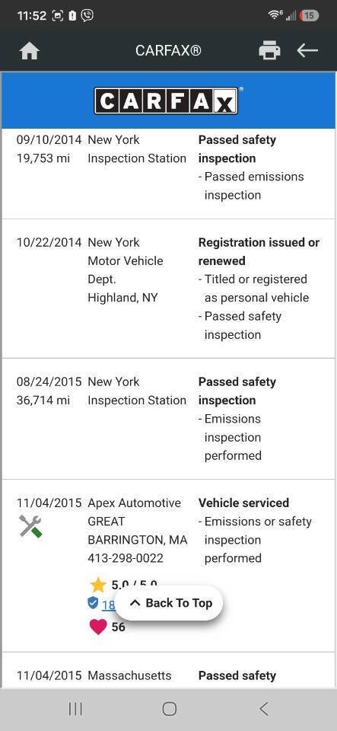
Task: Open Android recent apps button
Action: [75, 709]
